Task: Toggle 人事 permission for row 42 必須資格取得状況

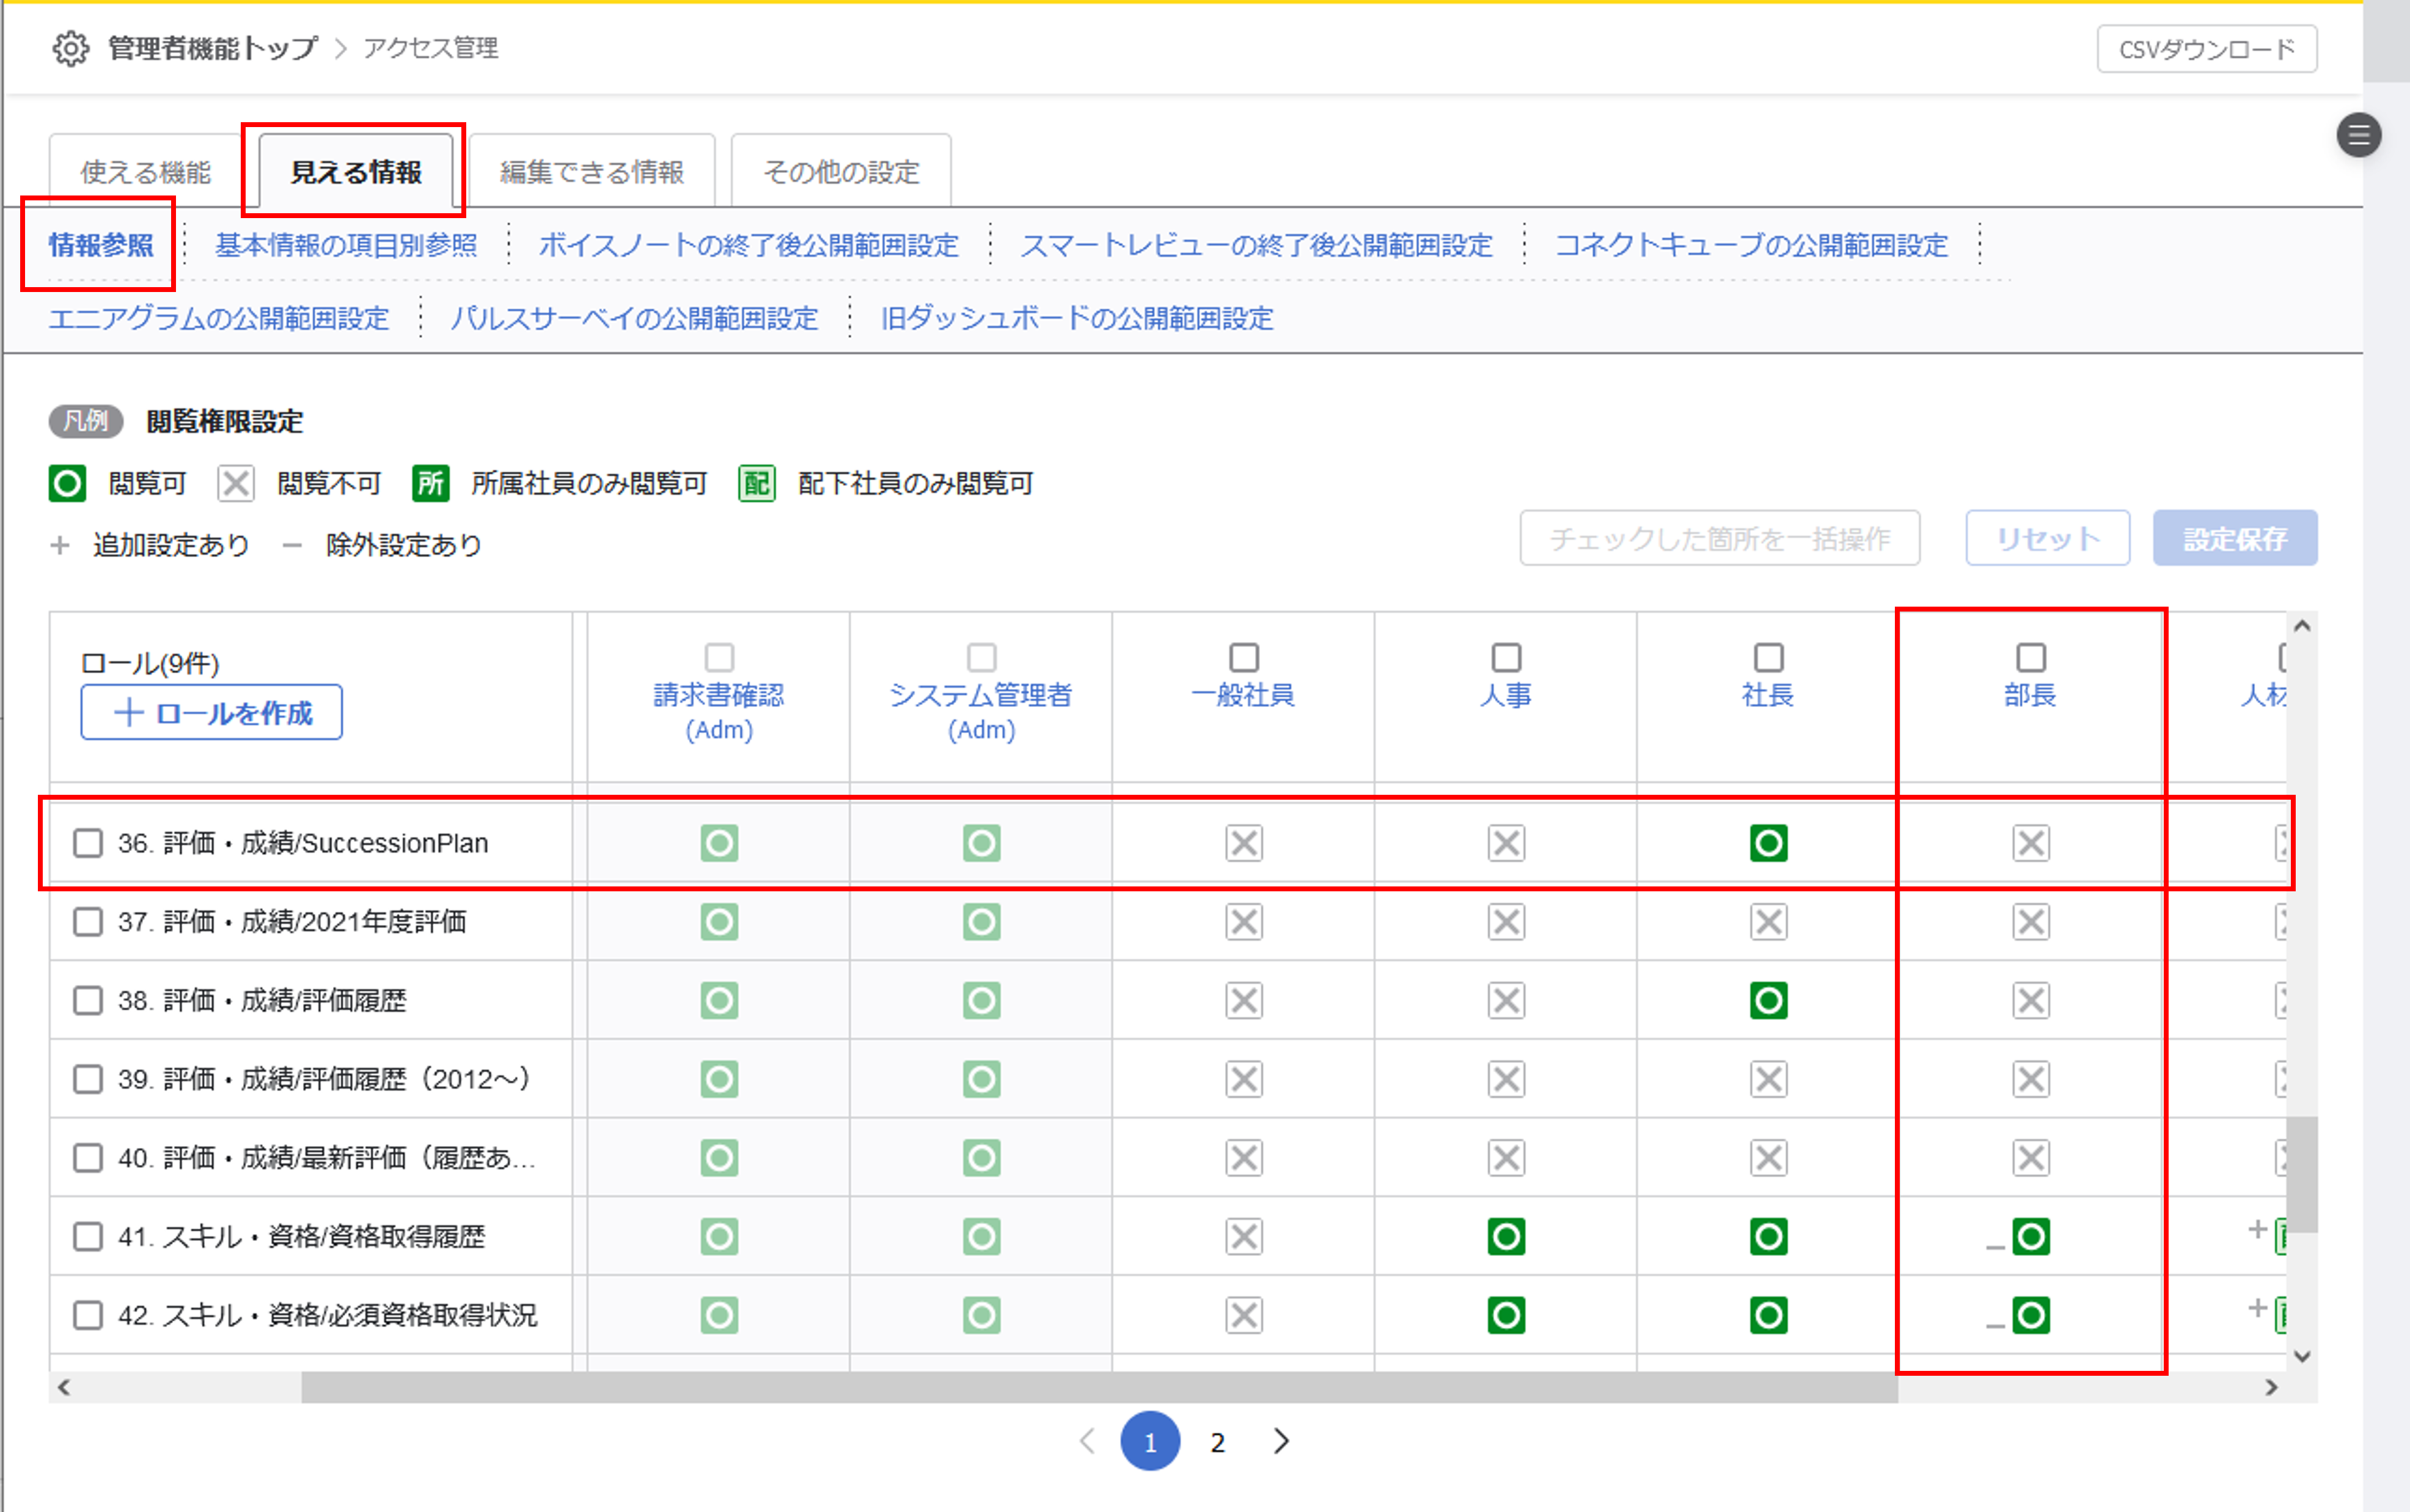Action: (x=1506, y=1315)
